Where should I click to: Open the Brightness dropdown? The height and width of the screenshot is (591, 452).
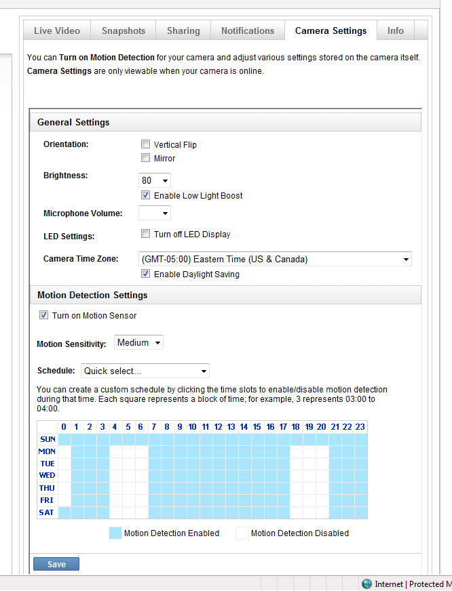coord(155,181)
